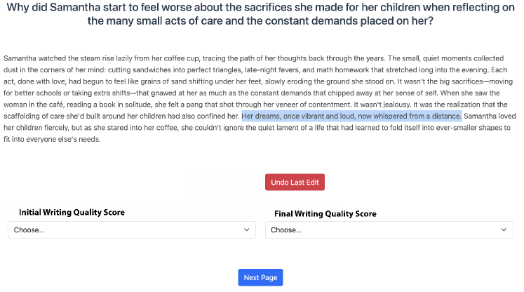Viewport: 524px width, 292px height.
Task: Click the highlighted sentence "Her dreams, once vibrant"
Action: [x=351, y=116]
